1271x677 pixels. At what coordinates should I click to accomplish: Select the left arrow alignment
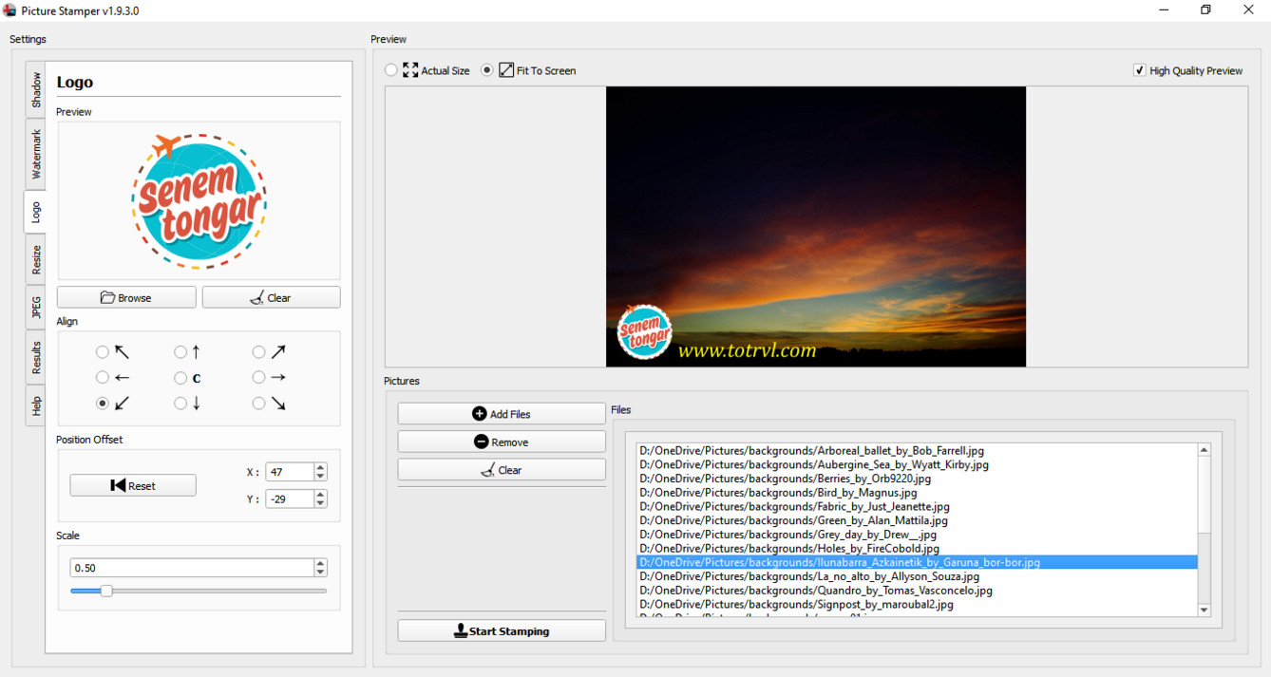pyautogui.click(x=103, y=378)
